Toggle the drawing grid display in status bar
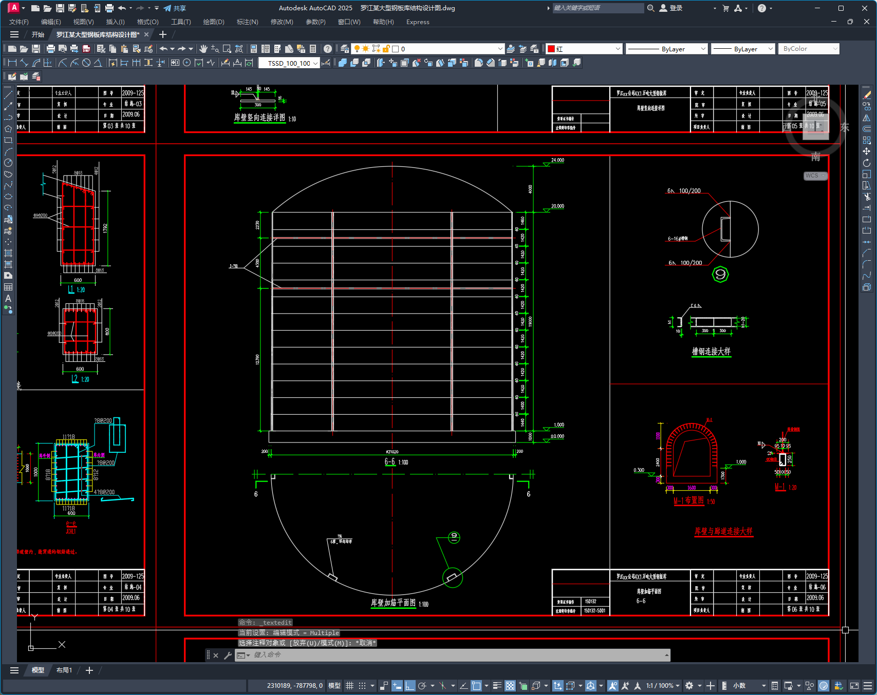This screenshot has width=877, height=695. [350, 686]
